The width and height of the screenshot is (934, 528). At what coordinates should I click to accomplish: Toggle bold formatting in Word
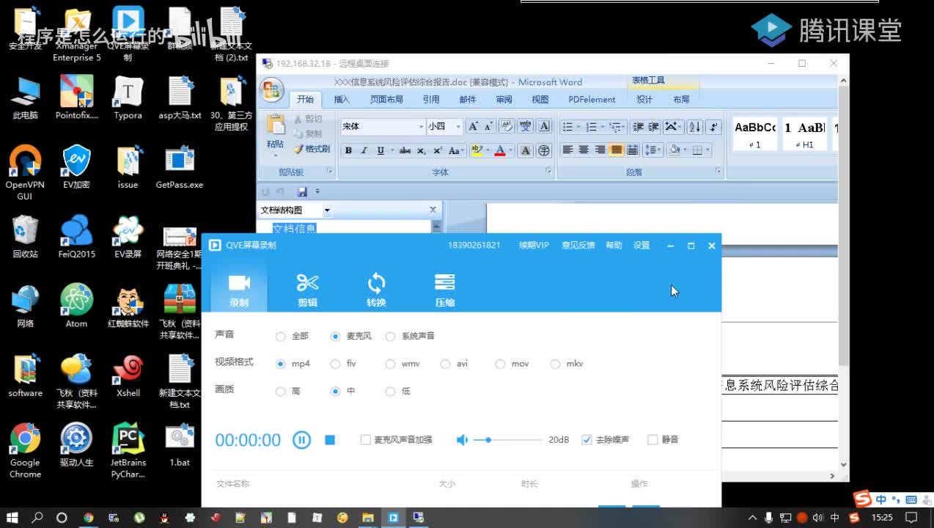click(348, 150)
